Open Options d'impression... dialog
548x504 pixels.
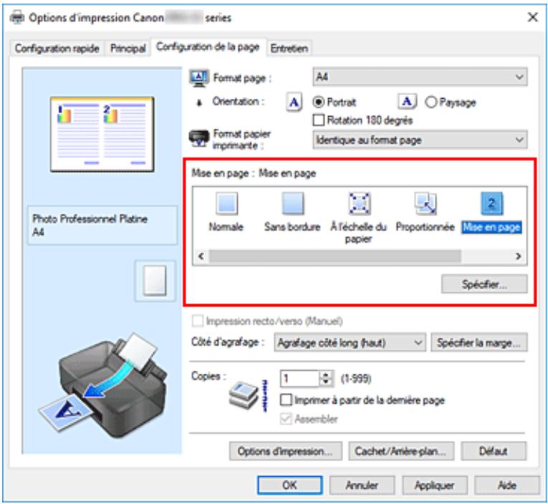(286, 451)
